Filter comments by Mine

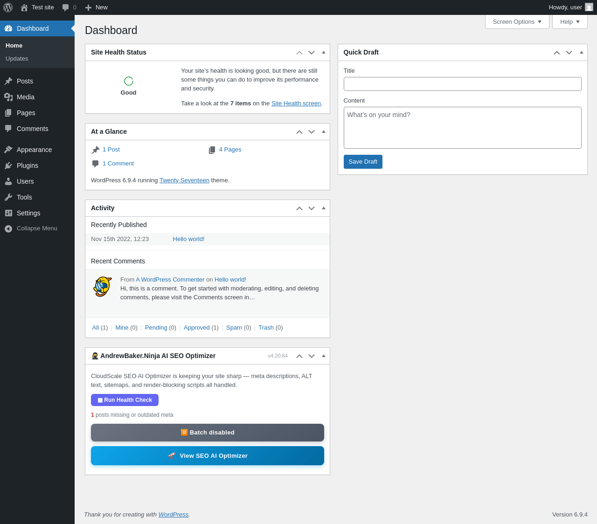[x=122, y=328]
